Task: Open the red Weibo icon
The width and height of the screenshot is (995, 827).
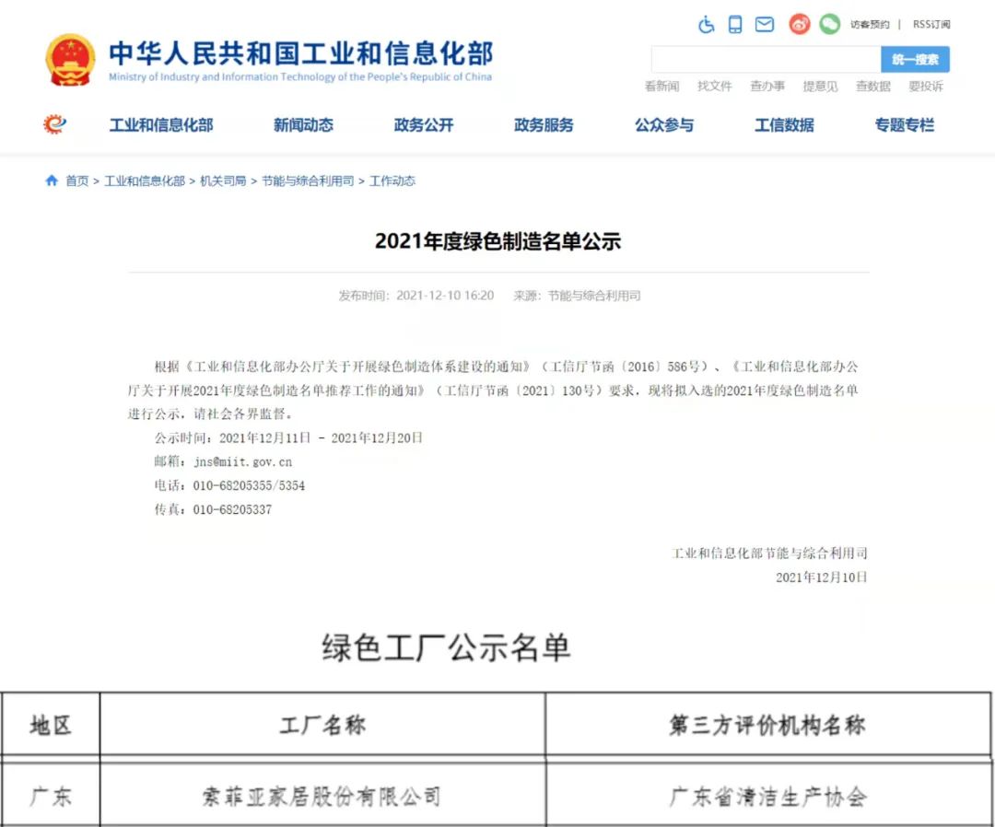Action: point(799,25)
